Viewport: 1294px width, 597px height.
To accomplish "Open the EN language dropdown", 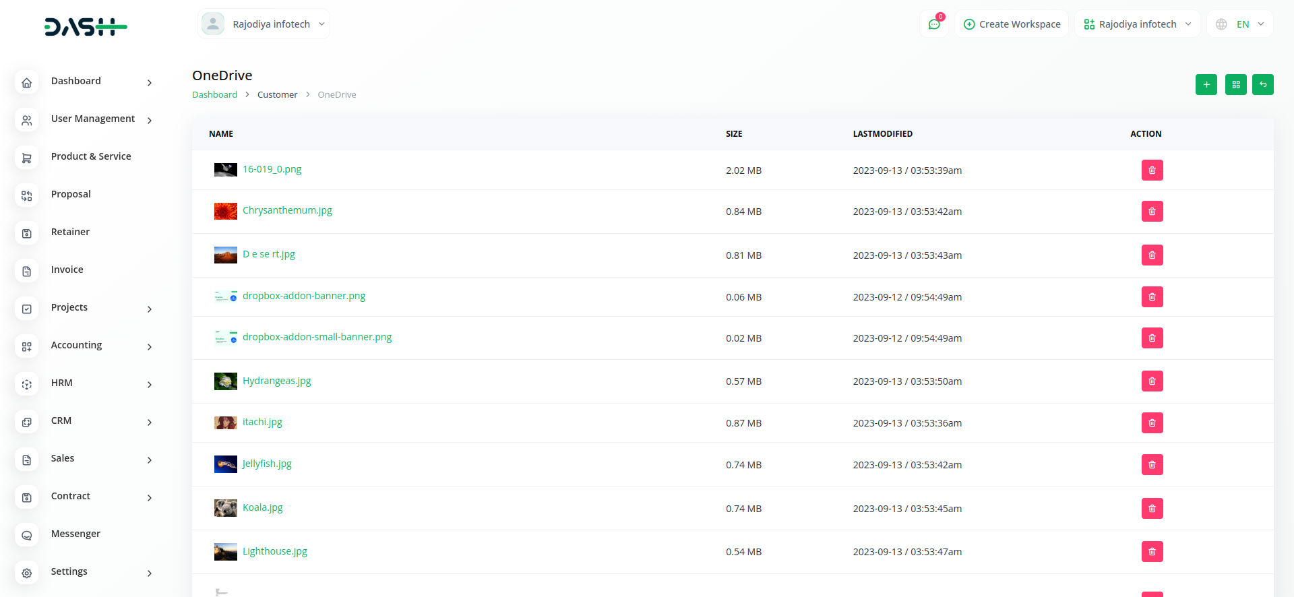I will (x=1240, y=24).
